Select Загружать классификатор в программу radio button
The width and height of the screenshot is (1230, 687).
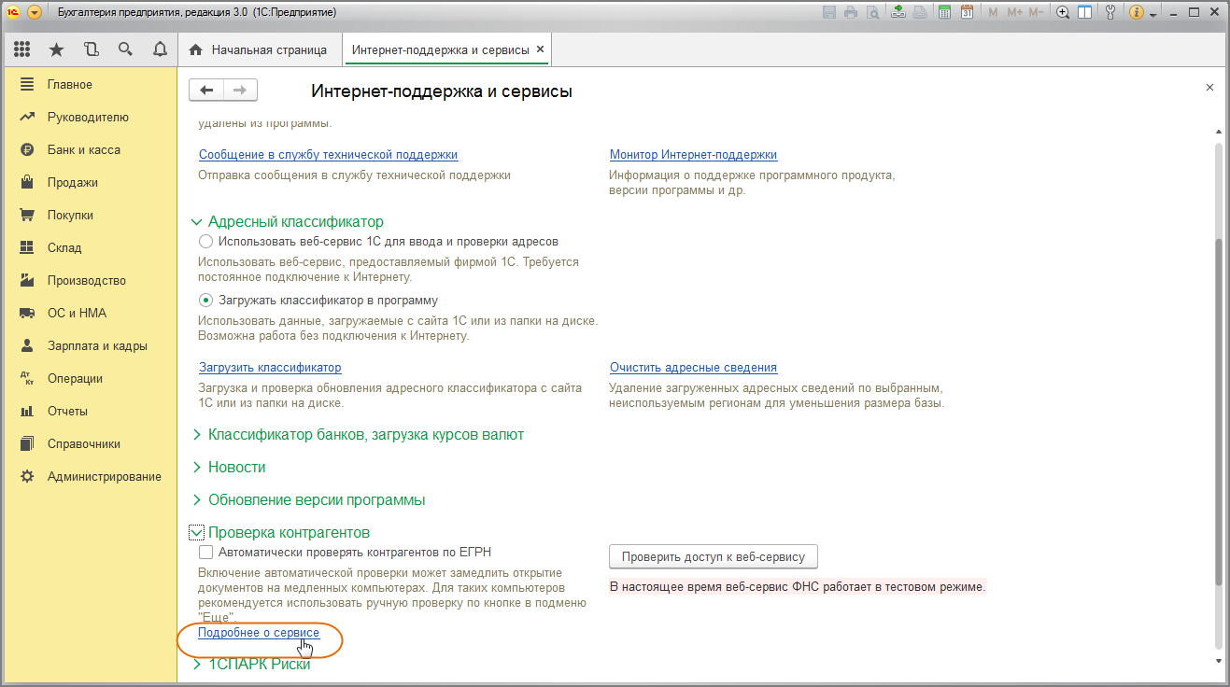coord(206,301)
